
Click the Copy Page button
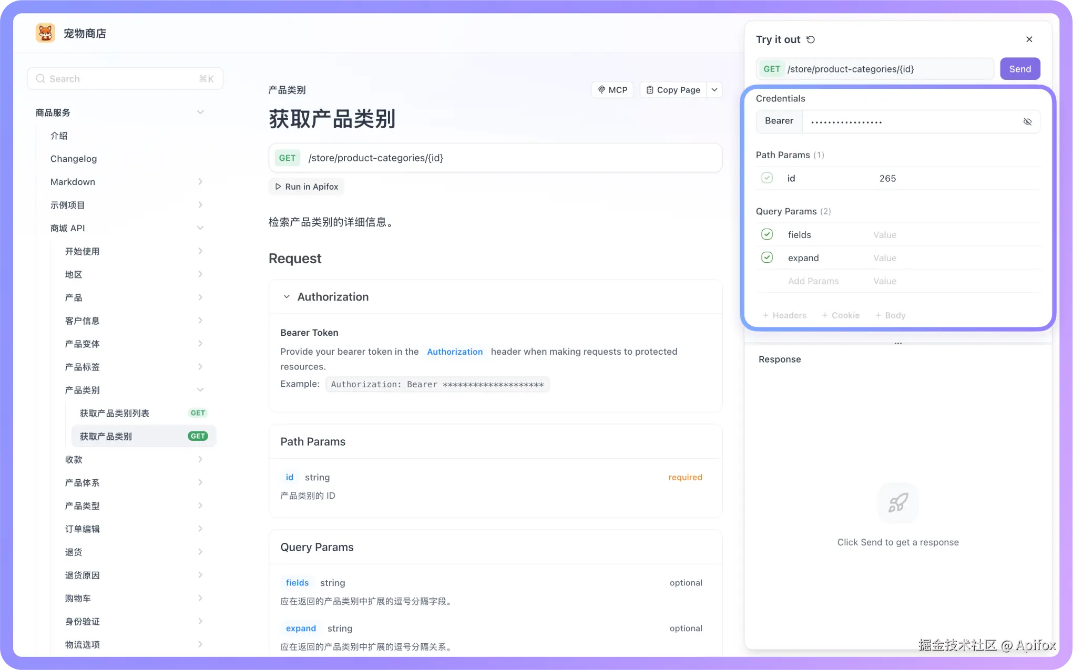[x=673, y=90]
